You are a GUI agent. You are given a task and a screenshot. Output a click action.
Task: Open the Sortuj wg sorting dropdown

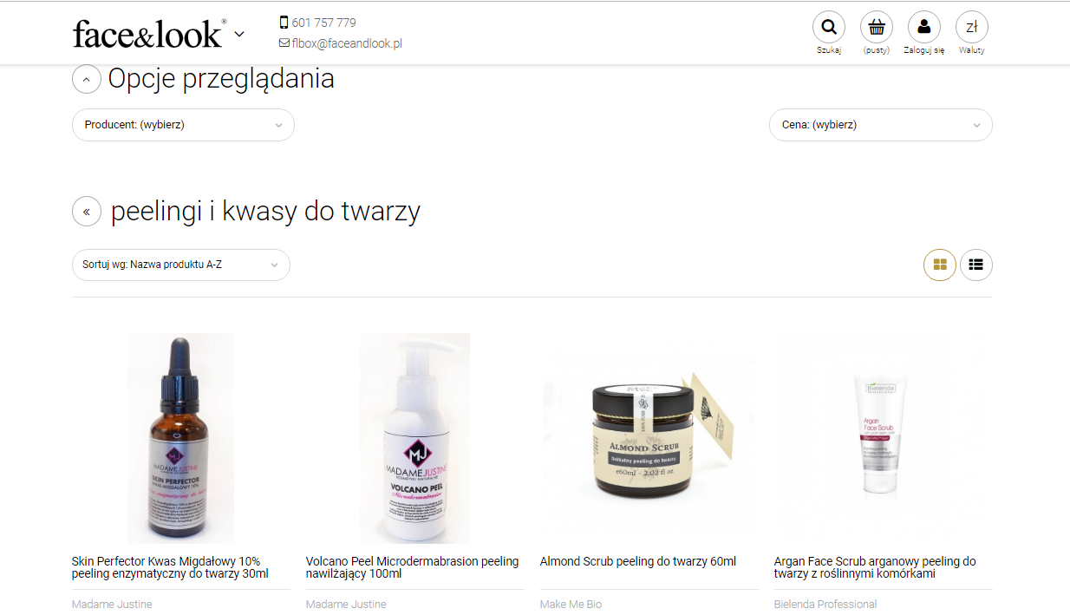pyautogui.click(x=181, y=265)
